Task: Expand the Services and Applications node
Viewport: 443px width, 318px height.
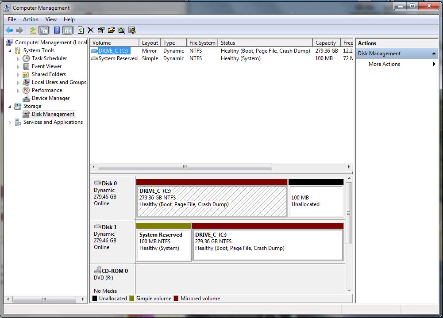Action: (10, 123)
